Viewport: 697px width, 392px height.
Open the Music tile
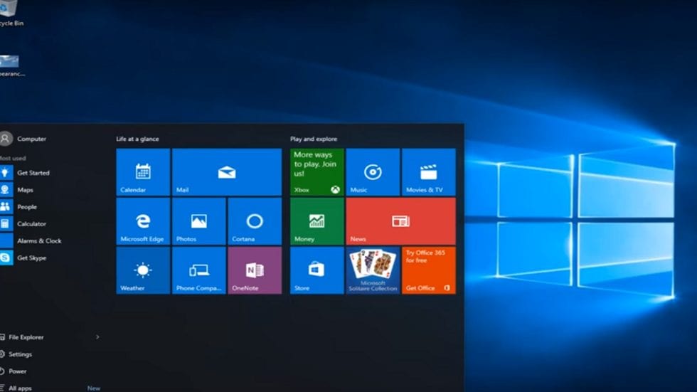point(373,171)
